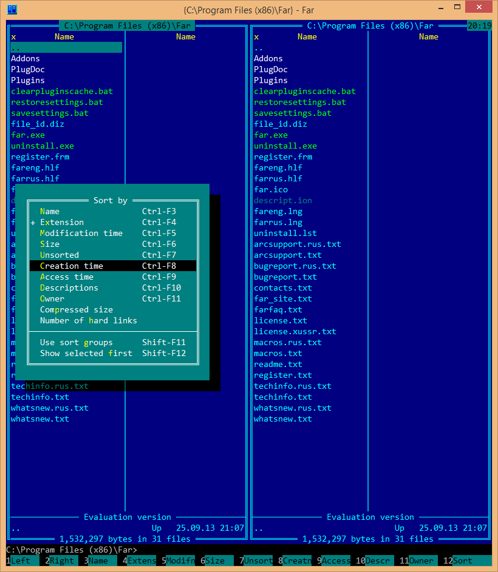Image resolution: width=498 pixels, height=572 pixels.
Task: Select file_id.diz in right panel
Action: (280, 124)
